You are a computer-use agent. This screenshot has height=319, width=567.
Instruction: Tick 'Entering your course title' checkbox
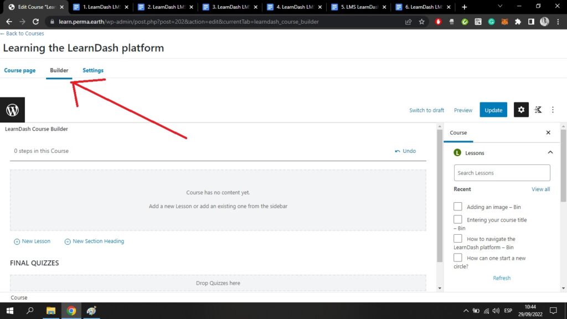click(x=458, y=219)
